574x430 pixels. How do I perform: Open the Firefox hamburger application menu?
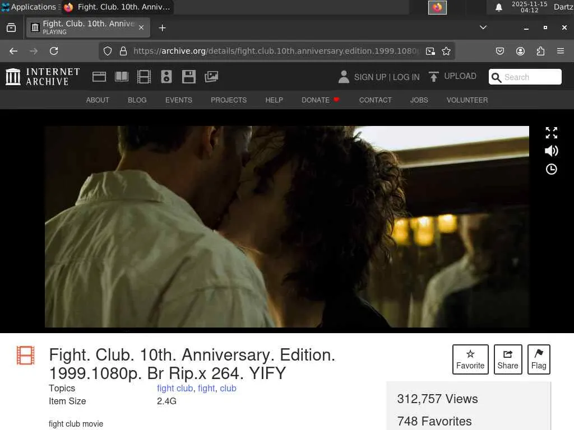[561, 51]
